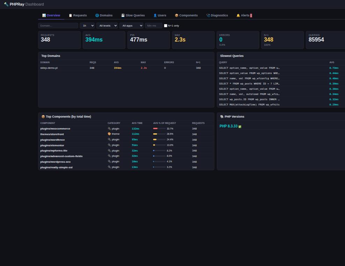
Task: Open the plugins/elementor component
Action: (52, 146)
